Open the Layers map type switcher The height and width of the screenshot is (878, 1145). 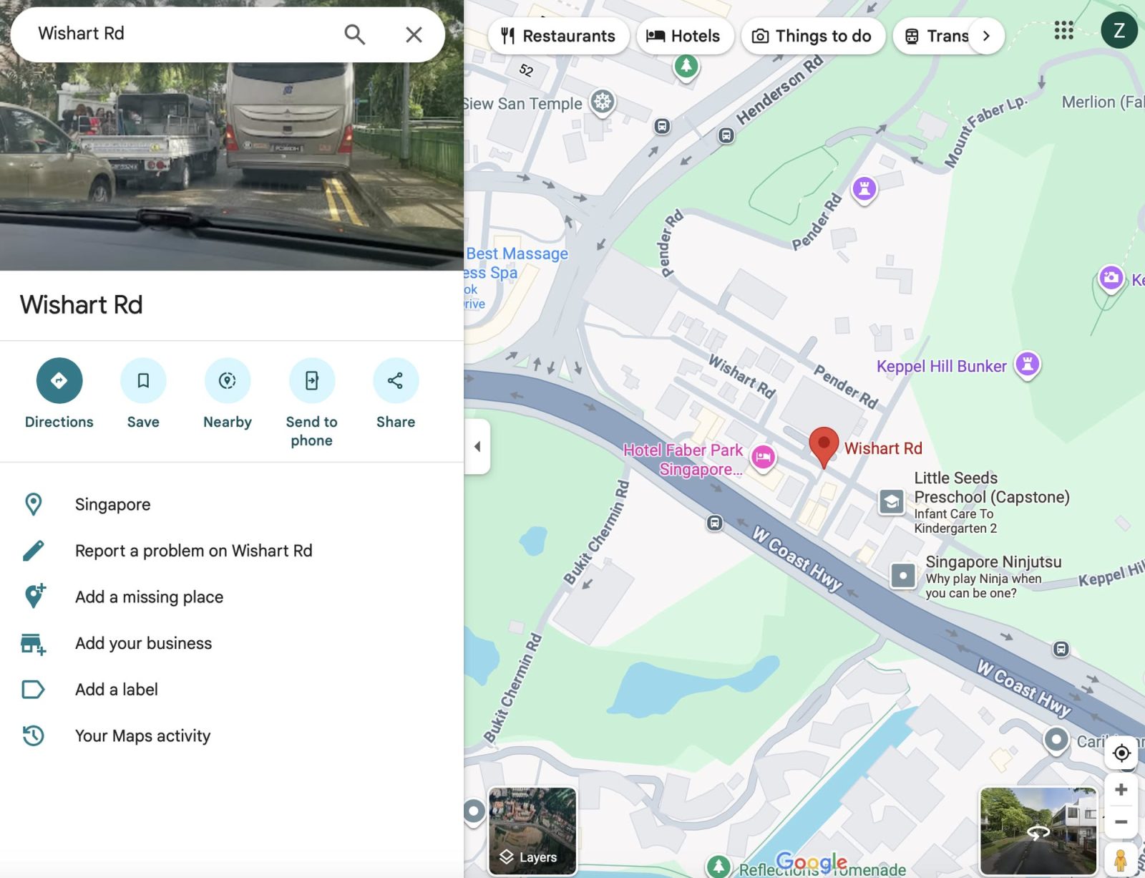(532, 831)
